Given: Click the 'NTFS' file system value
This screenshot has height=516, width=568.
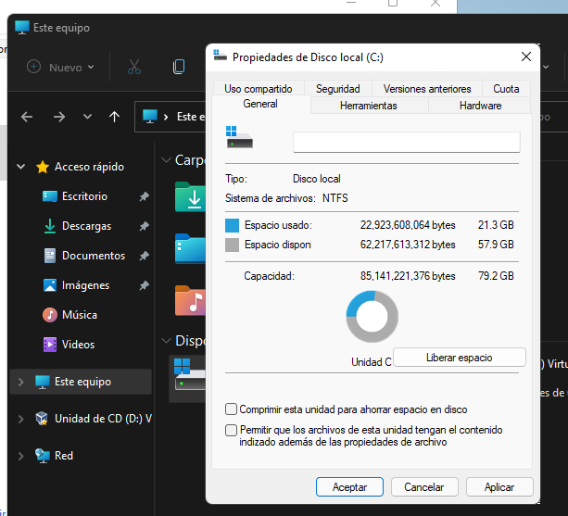Looking at the screenshot, I should (335, 198).
